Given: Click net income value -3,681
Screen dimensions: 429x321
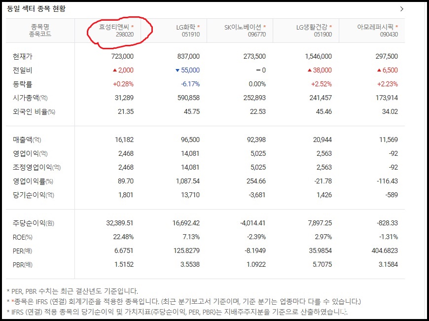Looking at the screenshot, I should click(257, 195).
